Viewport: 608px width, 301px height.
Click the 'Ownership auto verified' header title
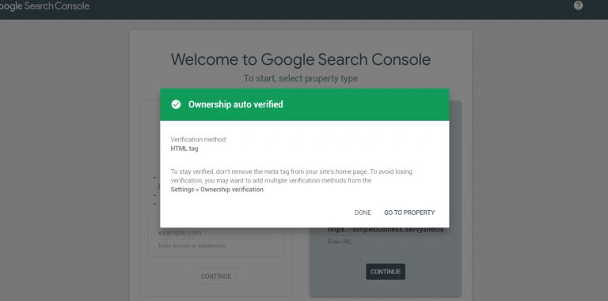coord(236,104)
